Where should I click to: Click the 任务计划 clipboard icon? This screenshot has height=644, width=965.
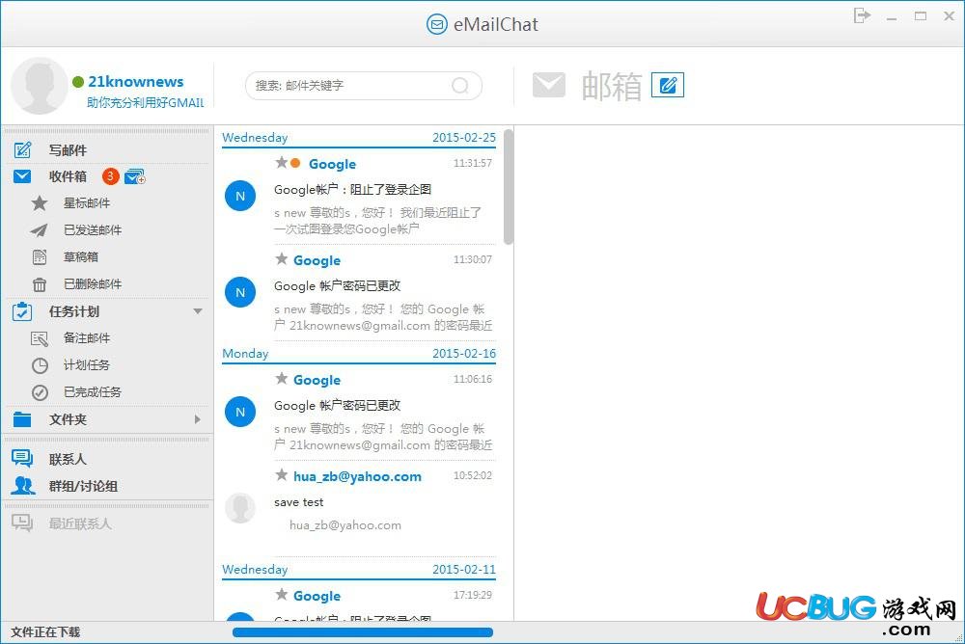coord(22,311)
